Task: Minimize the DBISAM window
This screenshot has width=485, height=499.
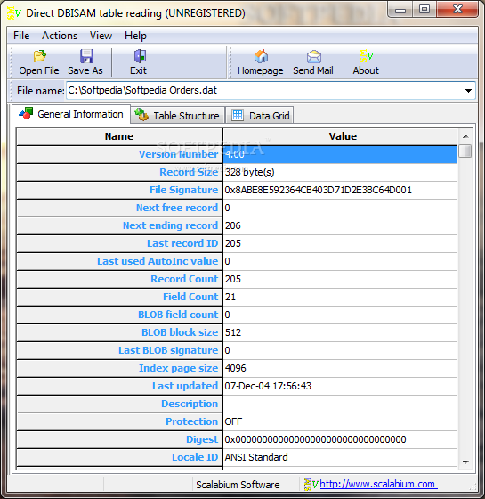Action: pyautogui.click(x=400, y=10)
